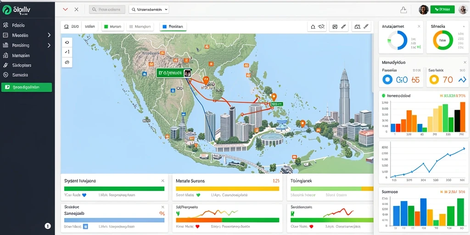470x235 pixels.
Task: Click the pencil icon at the map toolbar's right end
Action: 366,26
